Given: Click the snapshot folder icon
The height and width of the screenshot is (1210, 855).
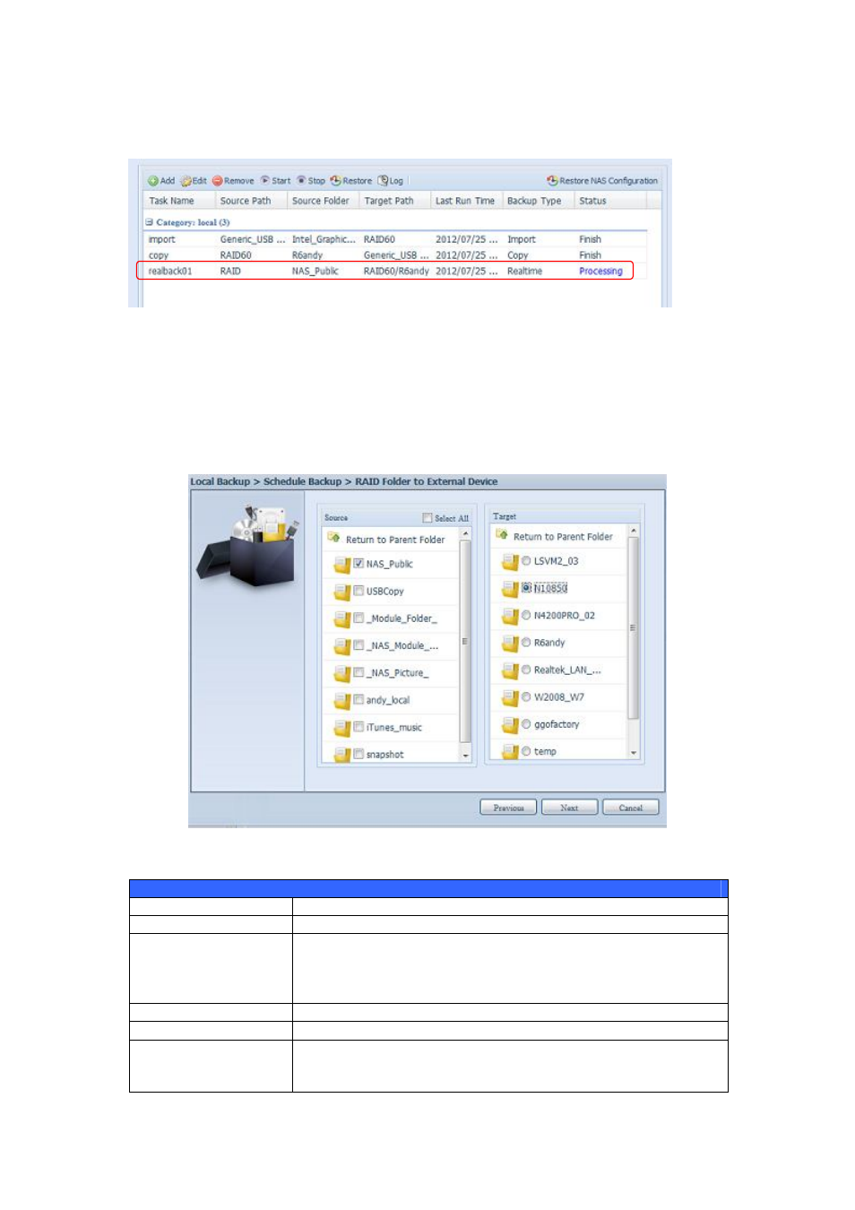Looking at the screenshot, I should [341, 755].
